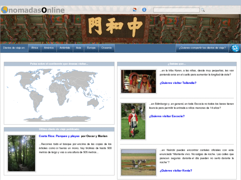Open the África travel diaries menu
Image resolution: width=241 pixels, height=180 pixels.
click(34, 48)
